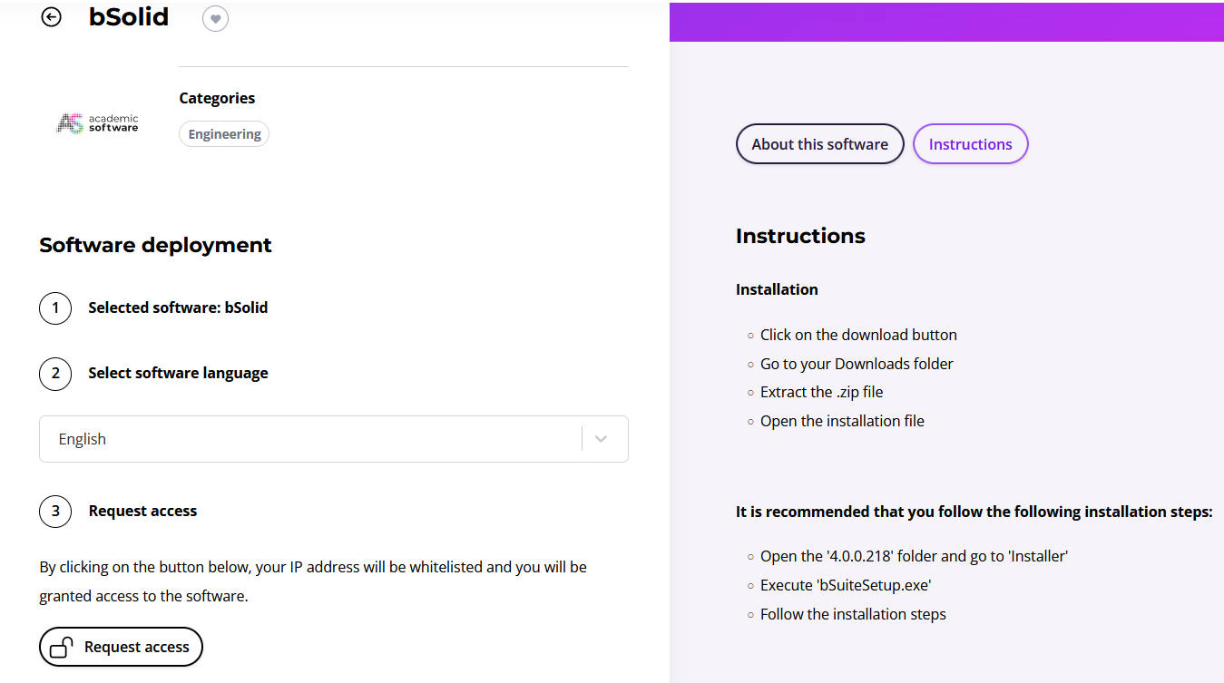Select step 3 numbered circle

pos(55,512)
